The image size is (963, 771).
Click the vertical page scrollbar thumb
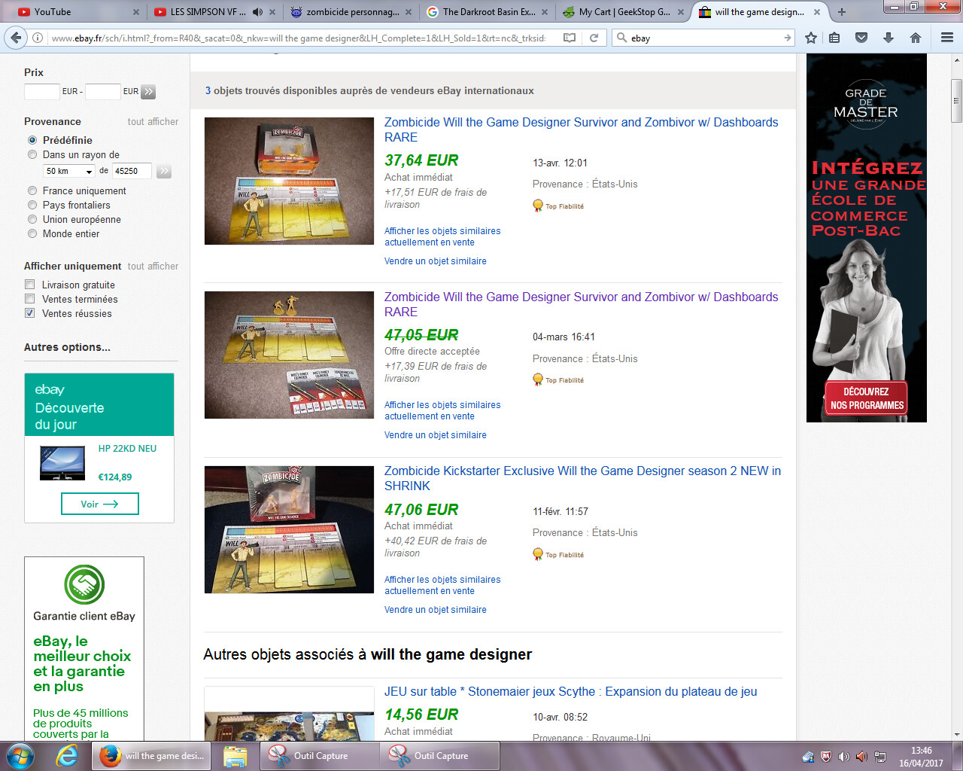(x=956, y=101)
